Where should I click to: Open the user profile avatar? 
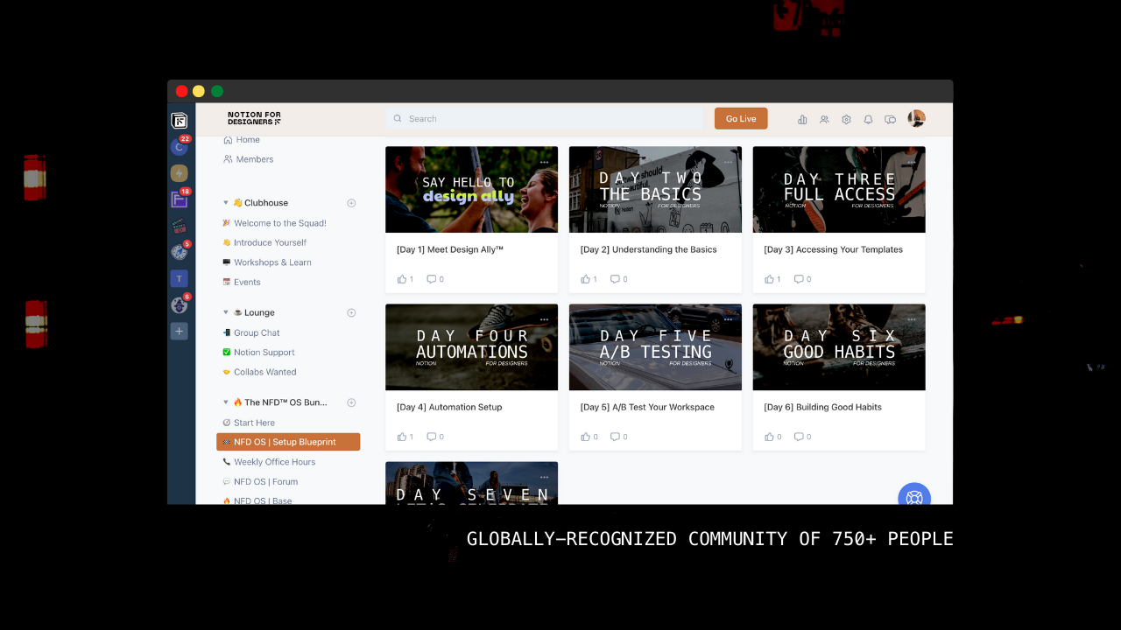click(x=916, y=118)
